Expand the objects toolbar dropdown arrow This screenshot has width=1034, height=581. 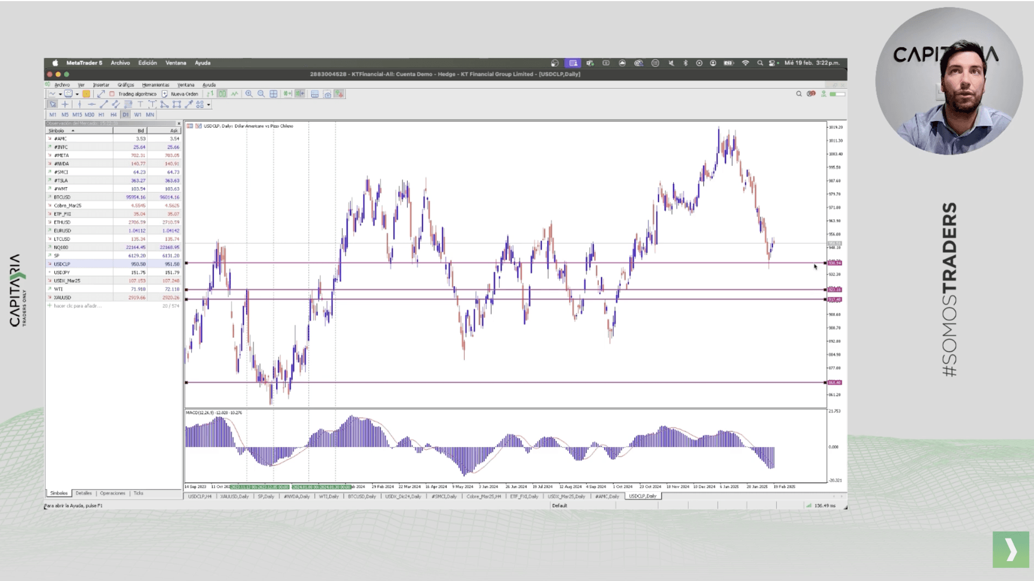tap(208, 105)
